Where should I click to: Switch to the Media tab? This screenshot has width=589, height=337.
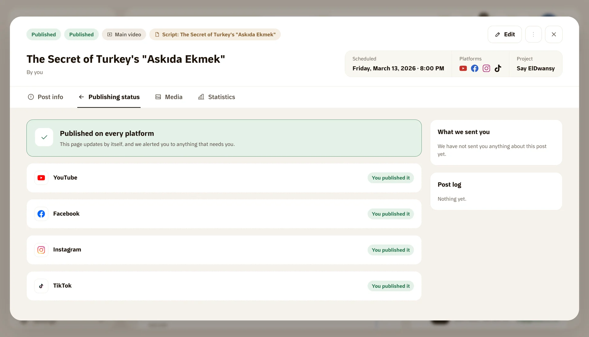coord(169,97)
